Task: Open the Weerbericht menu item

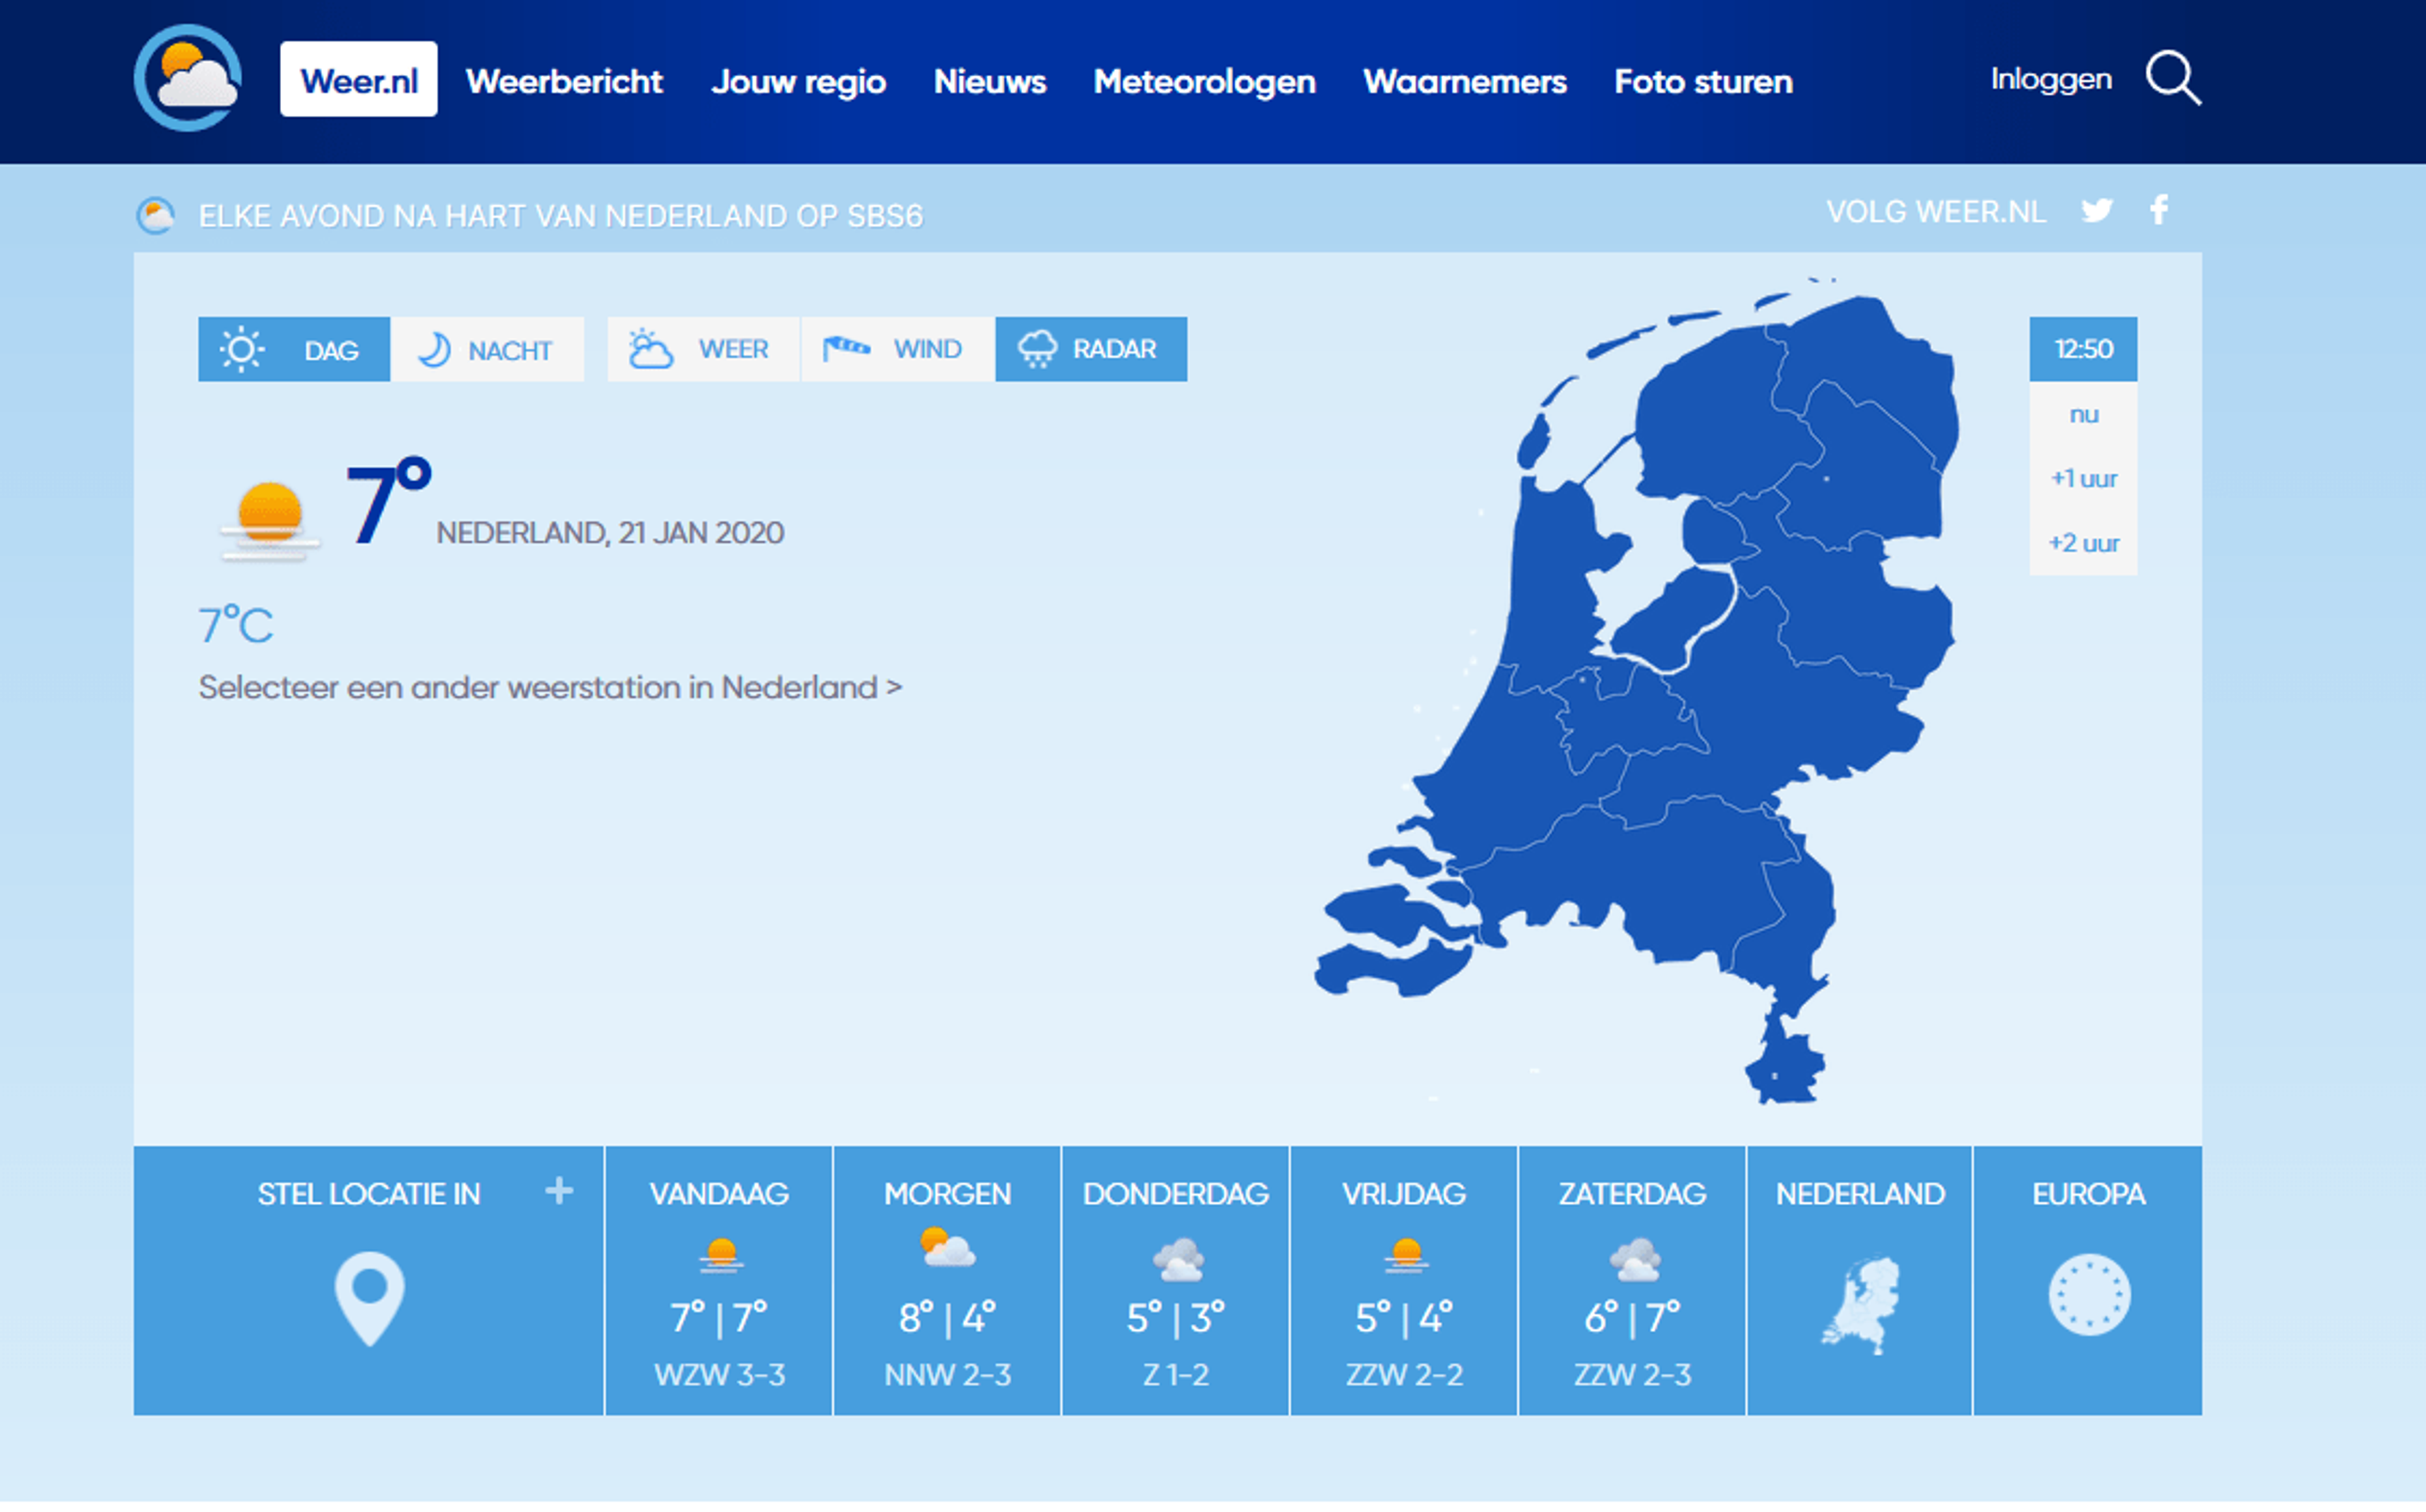Action: click(564, 81)
